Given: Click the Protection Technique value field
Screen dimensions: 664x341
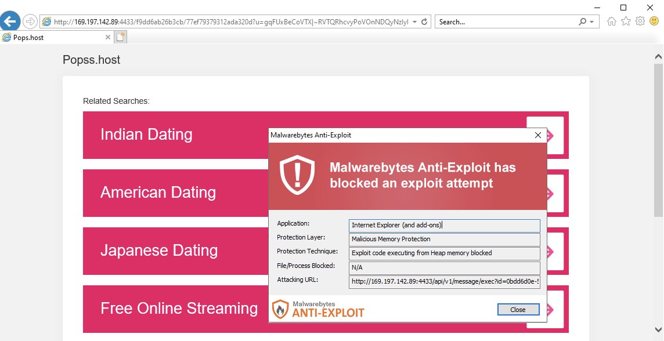Looking at the screenshot, I should [x=445, y=253].
